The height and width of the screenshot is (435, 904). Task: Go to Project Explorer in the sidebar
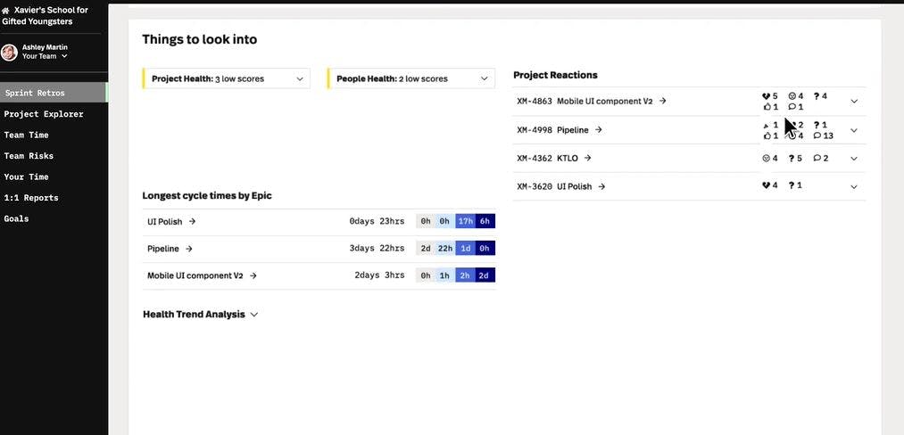44,114
